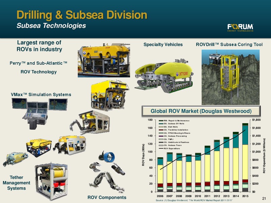The height and width of the screenshot is (203, 271).
Task: Click the tether management system cage photo
Action: click(x=51, y=181)
